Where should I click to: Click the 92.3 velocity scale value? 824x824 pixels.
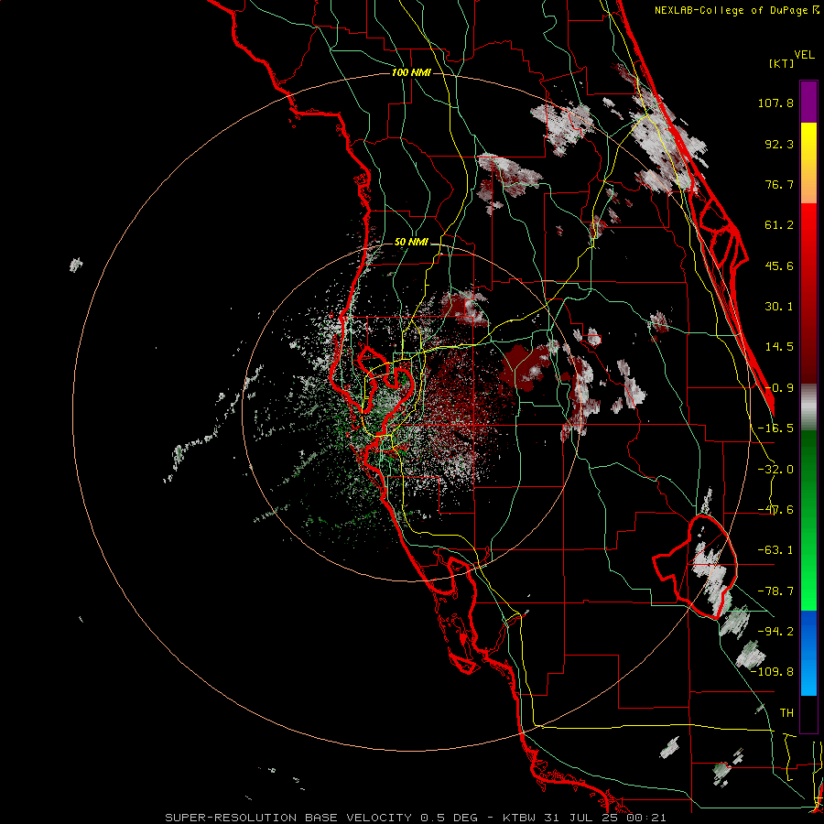(779, 144)
